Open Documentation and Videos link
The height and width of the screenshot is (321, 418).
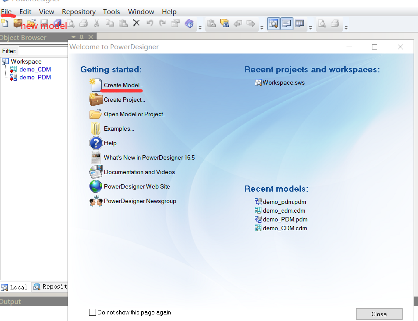pos(139,172)
